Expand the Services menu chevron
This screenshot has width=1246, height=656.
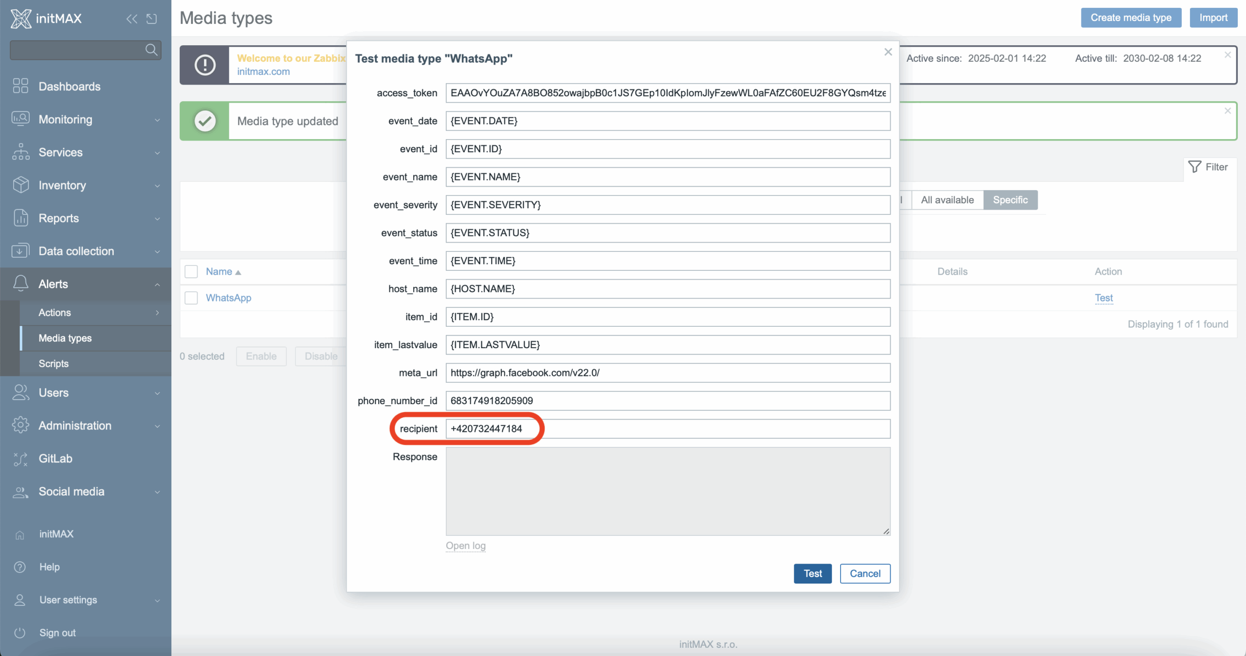(157, 153)
